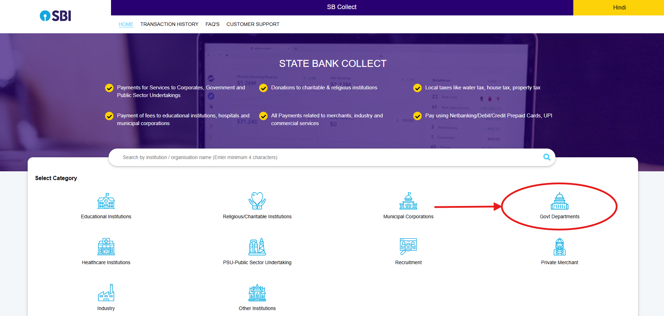
Task: Click the 'All Payments related to merchants' text
Action: coord(327,119)
